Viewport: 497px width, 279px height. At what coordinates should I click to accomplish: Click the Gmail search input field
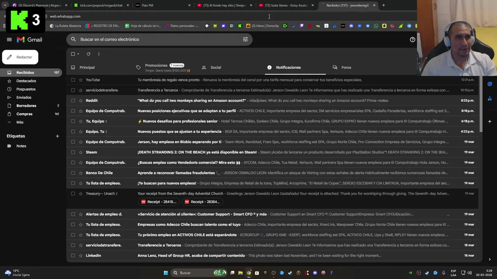(x=159, y=40)
